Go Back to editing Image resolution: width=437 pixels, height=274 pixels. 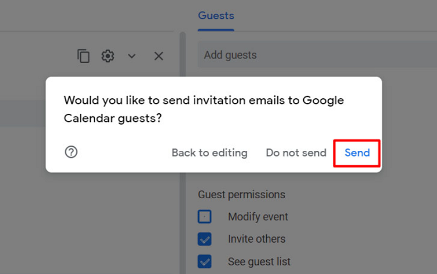coord(209,153)
